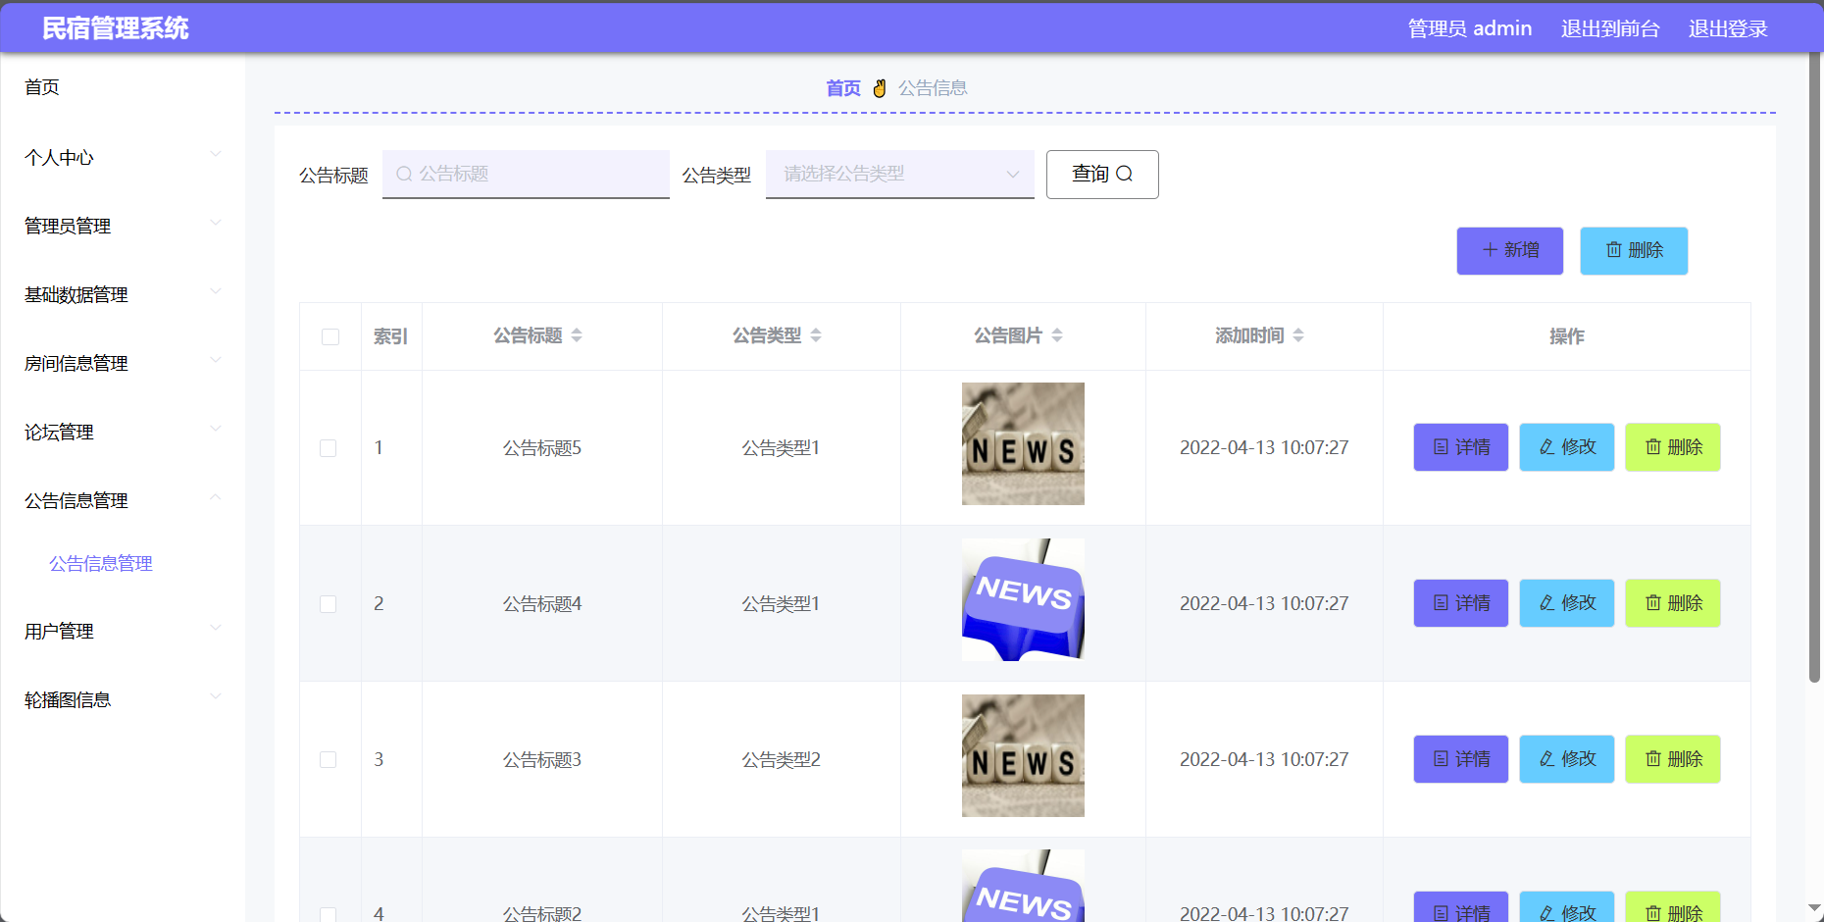Click sort arrows beside 公告类型 column header
1824x922 pixels.
(816, 335)
